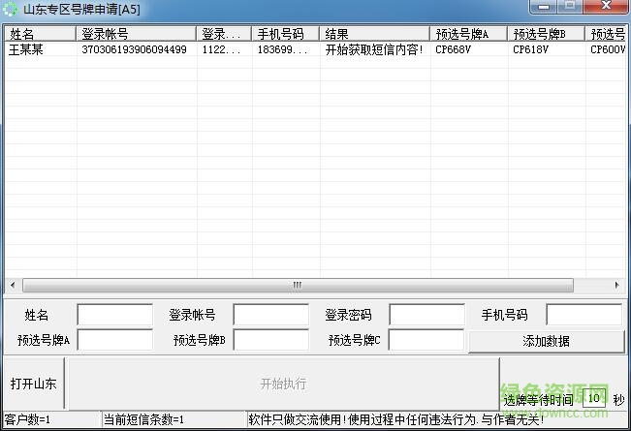Click the result cell 开始获取短信内容!

pos(374,49)
